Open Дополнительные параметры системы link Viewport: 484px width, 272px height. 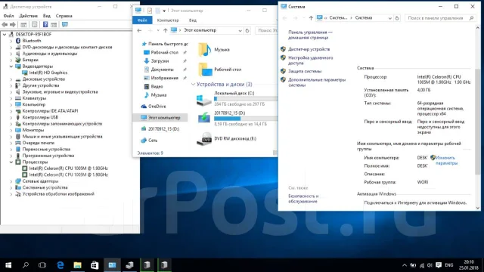coord(317,82)
